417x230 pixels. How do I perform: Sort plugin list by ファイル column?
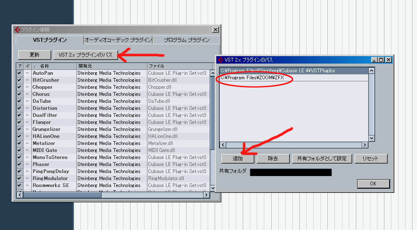tap(180, 66)
